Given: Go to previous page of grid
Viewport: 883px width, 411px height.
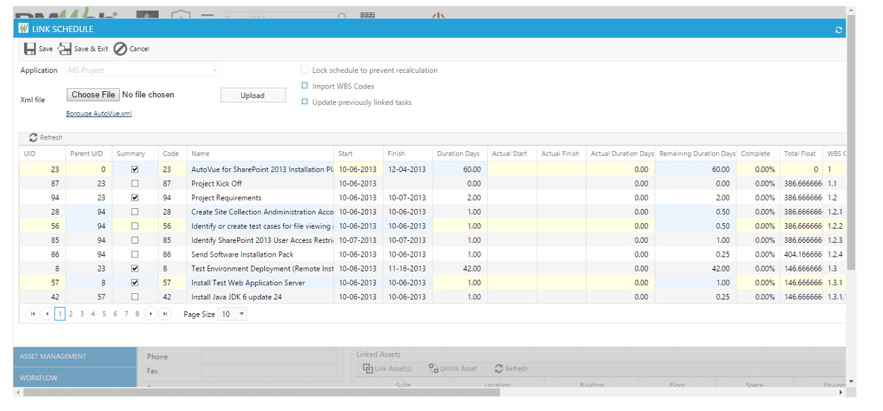Looking at the screenshot, I should (46, 314).
